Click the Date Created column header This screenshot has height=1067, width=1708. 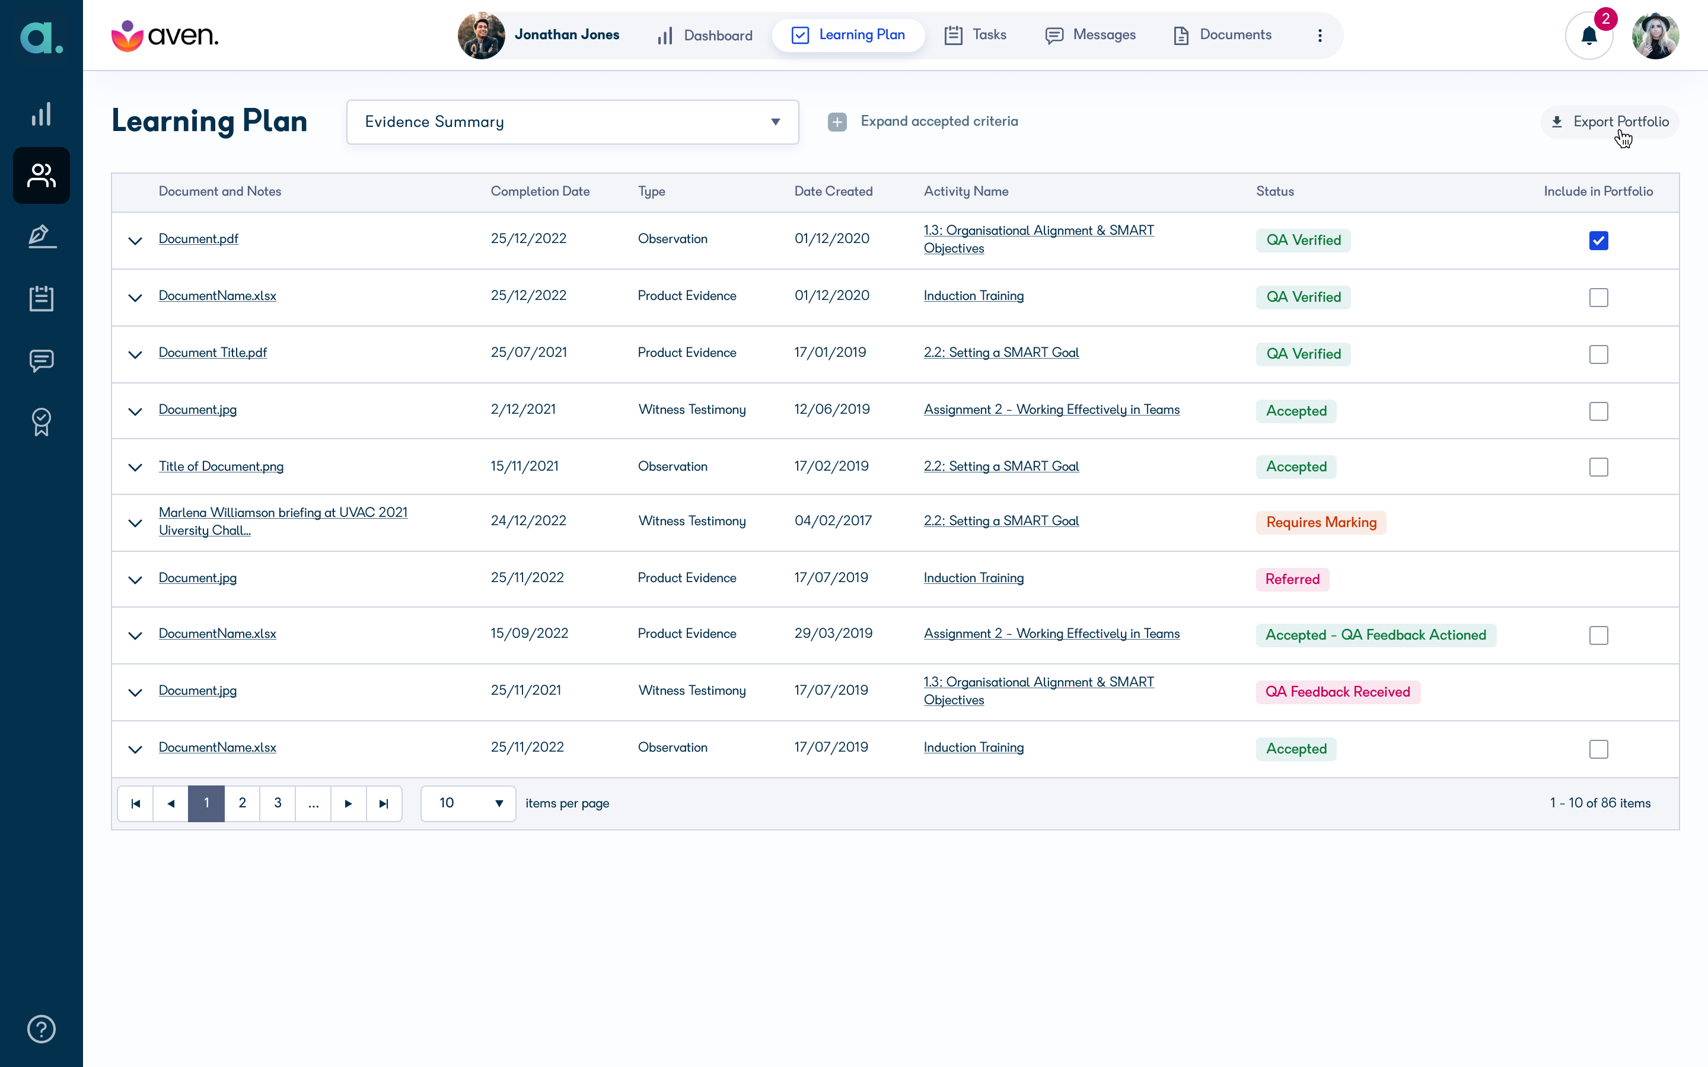[x=833, y=191]
